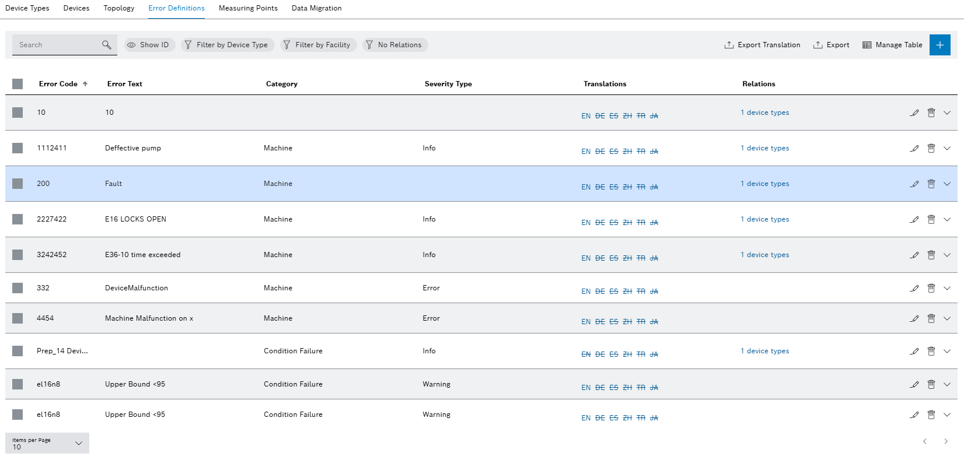964x460 pixels.
Task: Toggle Show ID visibility
Action: (x=149, y=45)
